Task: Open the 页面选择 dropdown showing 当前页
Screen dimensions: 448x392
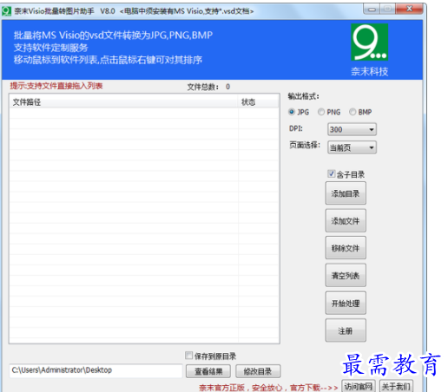Action: [352, 147]
